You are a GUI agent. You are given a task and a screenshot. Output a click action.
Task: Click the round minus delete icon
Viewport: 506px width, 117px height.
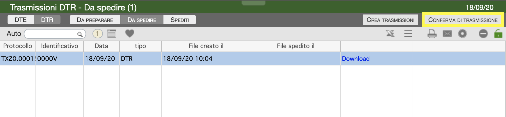pyautogui.click(x=483, y=34)
